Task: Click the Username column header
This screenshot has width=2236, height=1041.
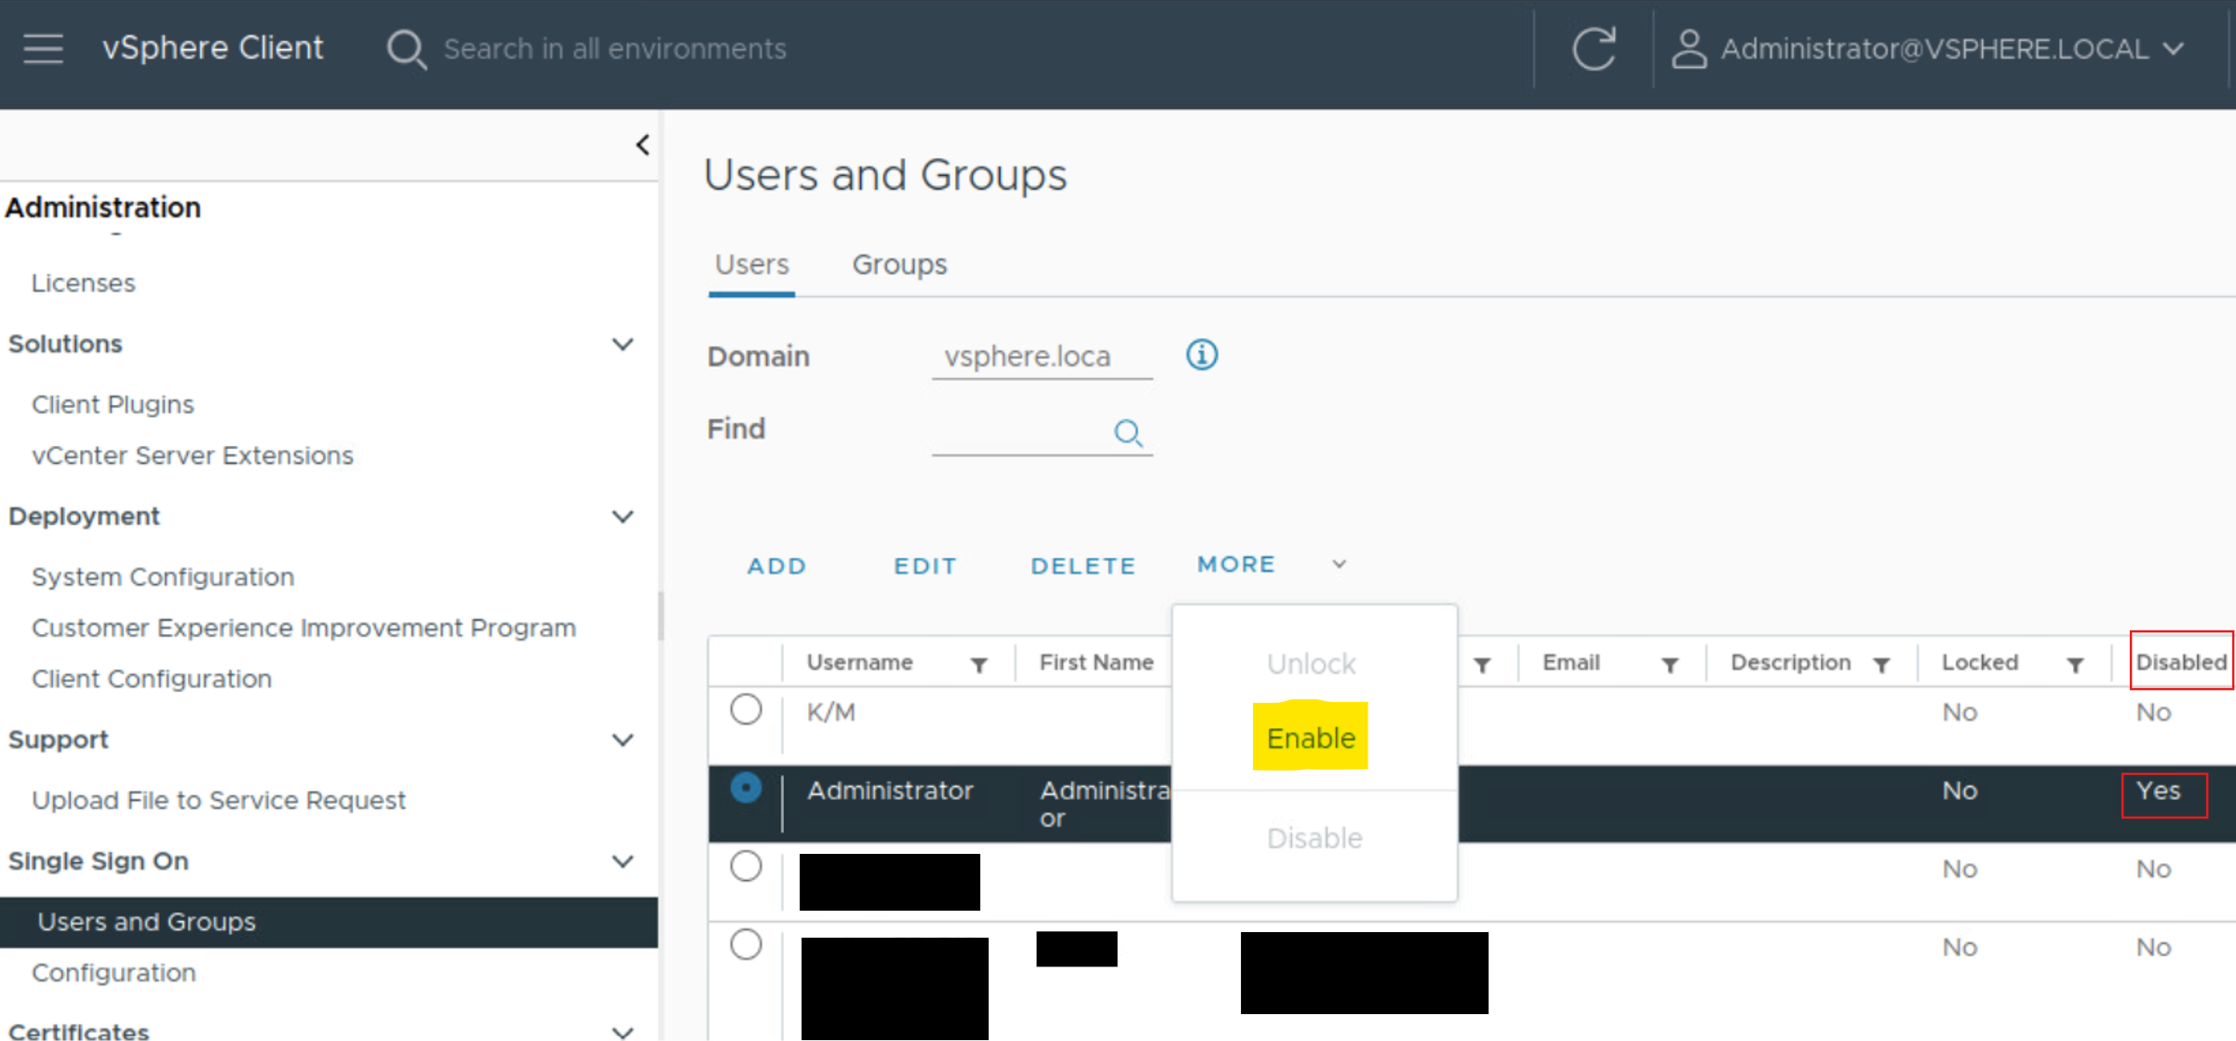Action: (859, 663)
